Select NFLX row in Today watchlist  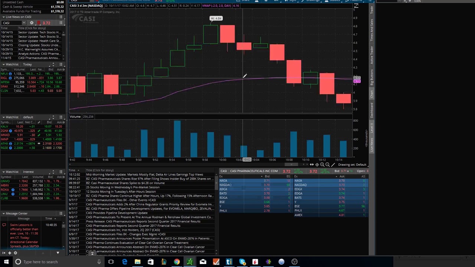[33, 74]
